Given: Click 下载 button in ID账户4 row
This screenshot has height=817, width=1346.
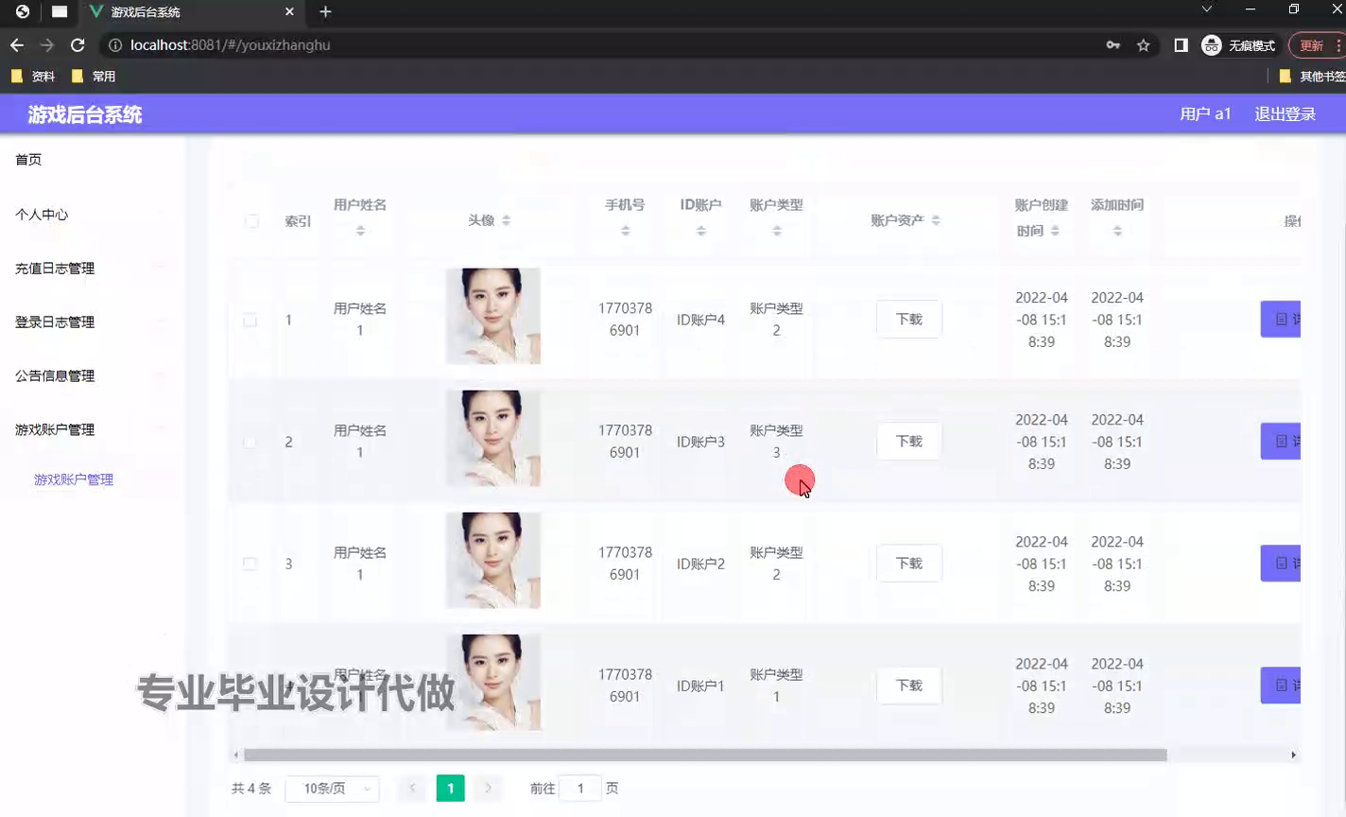Looking at the screenshot, I should (x=909, y=320).
